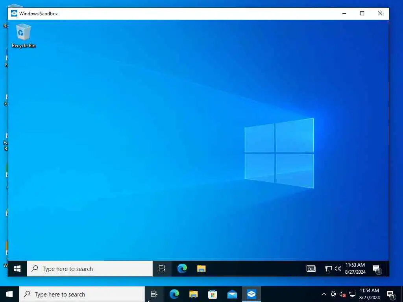Open the Sandbox clock showing 11:53 AM
Viewport: 403px width, 302px height.
[x=355, y=268]
